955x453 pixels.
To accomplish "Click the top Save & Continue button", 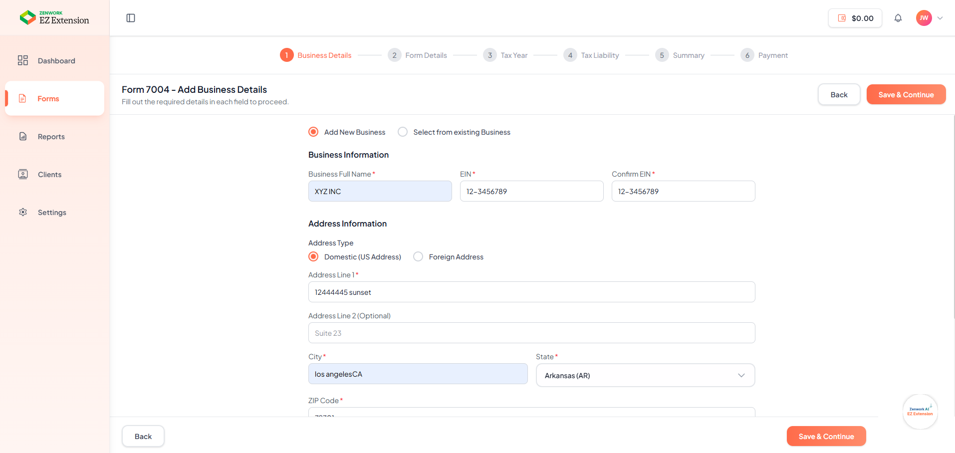I will 906,94.
